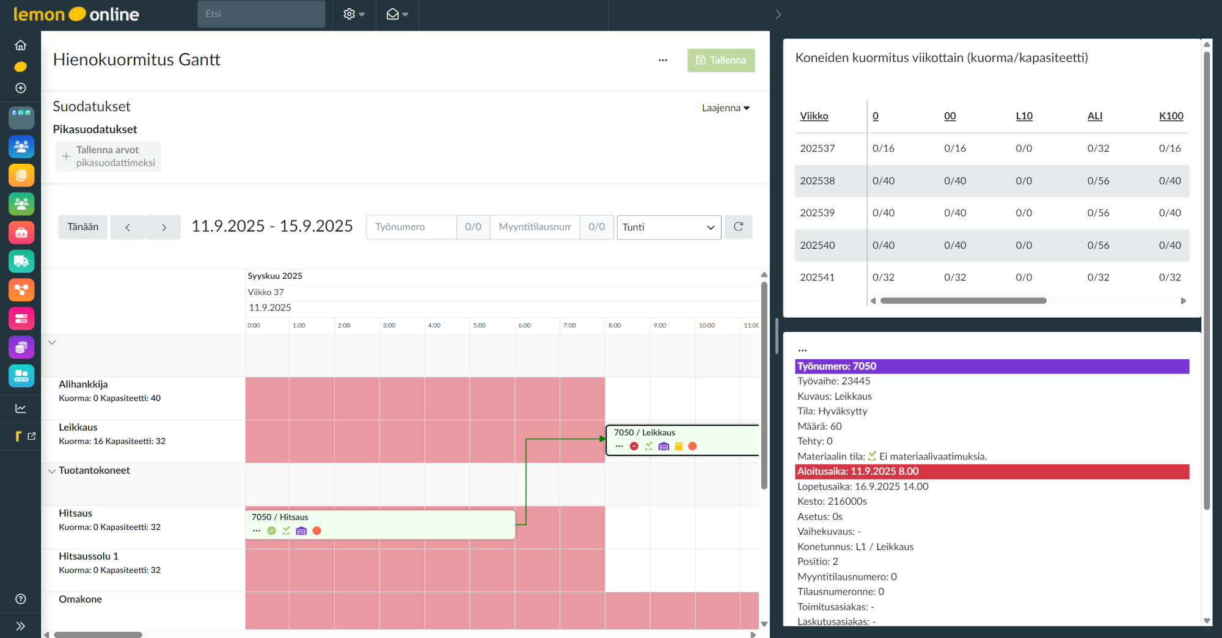Click the Työnumero input field
Image resolution: width=1222 pixels, height=638 pixels.
[411, 227]
